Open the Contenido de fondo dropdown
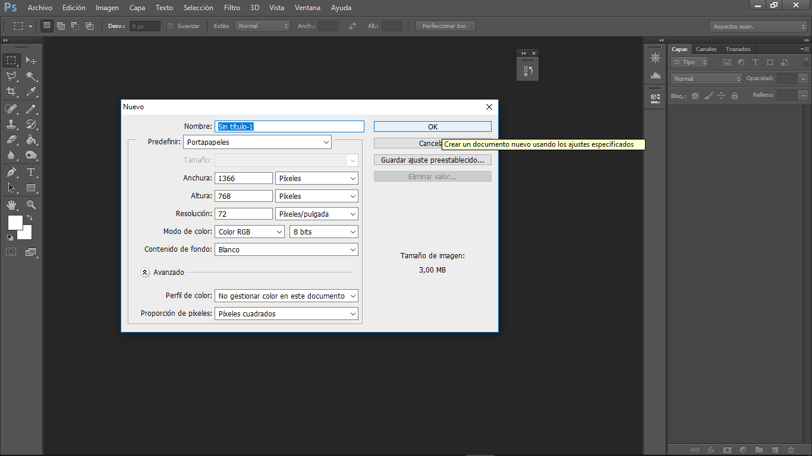Image resolution: width=812 pixels, height=456 pixels. point(287,249)
